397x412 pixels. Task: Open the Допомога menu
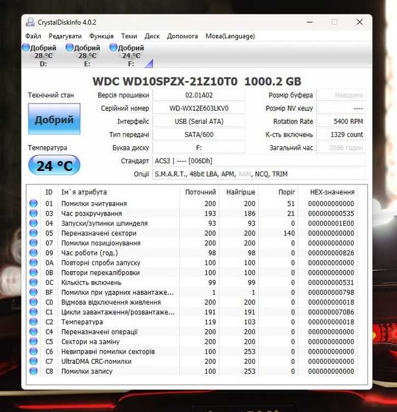click(182, 36)
